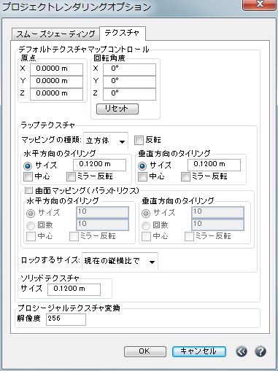Click the help question mark icon
This screenshot has height=371, width=278.
(260, 351)
